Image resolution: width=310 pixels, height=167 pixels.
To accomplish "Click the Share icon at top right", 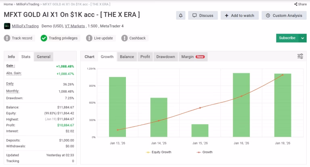I will point(295,4).
